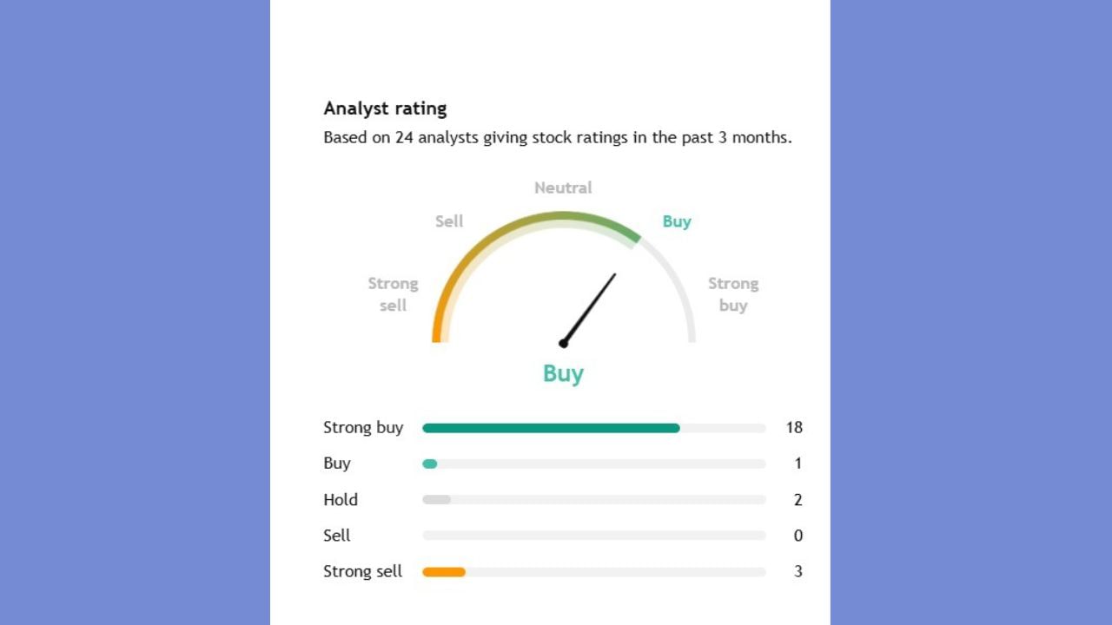This screenshot has width=1112, height=625.
Task: Click the 24 analysts description text
Action: (x=557, y=137)
